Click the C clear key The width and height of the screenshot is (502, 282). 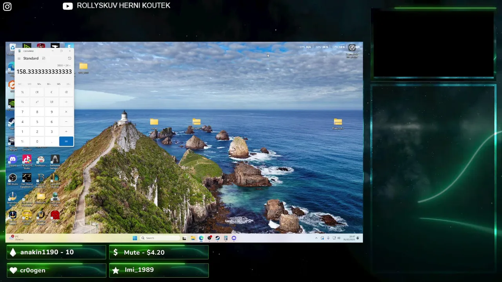(x=51, y=92)
